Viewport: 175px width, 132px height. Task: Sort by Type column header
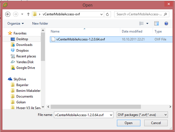point(158,31)
